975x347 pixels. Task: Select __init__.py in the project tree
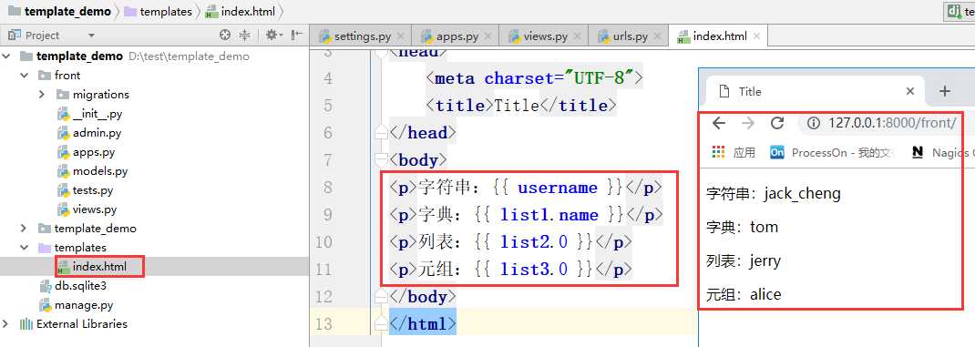(89, 114)
